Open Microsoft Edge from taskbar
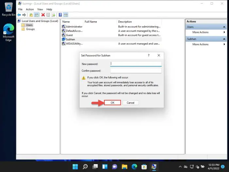This screenshot has height=172, width=229. tap(134, 166)
